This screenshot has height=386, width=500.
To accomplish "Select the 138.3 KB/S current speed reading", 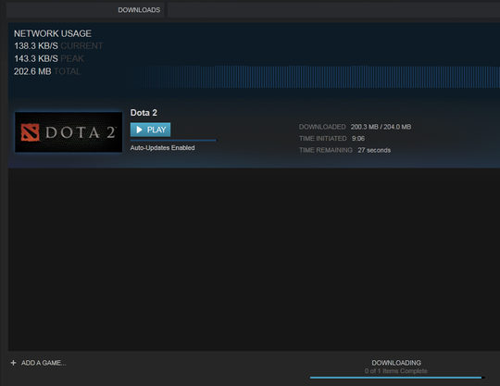I will pos(36,46).
